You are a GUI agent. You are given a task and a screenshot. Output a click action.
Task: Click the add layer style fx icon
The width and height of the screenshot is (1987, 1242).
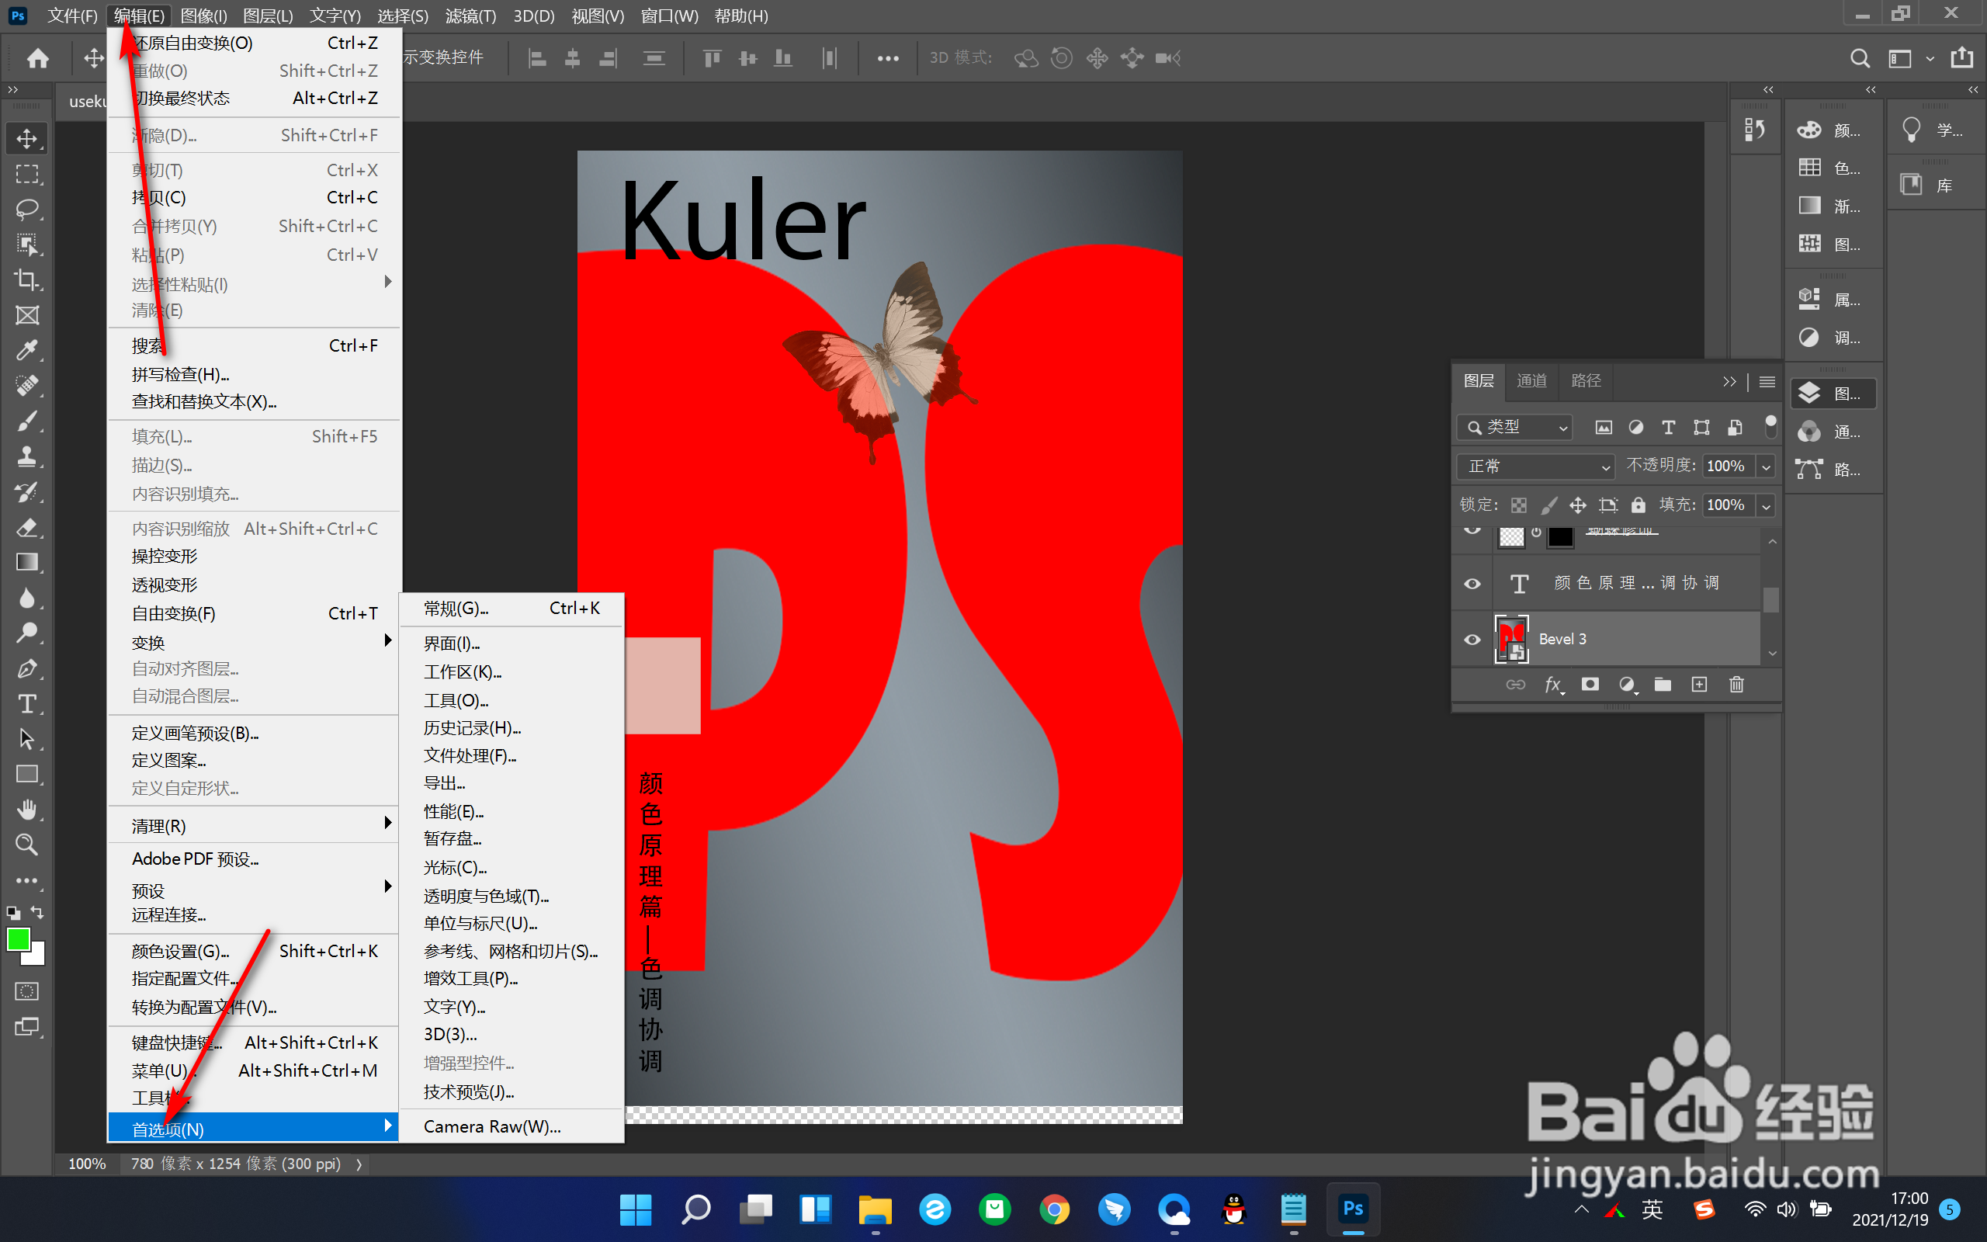point(1553,684)
